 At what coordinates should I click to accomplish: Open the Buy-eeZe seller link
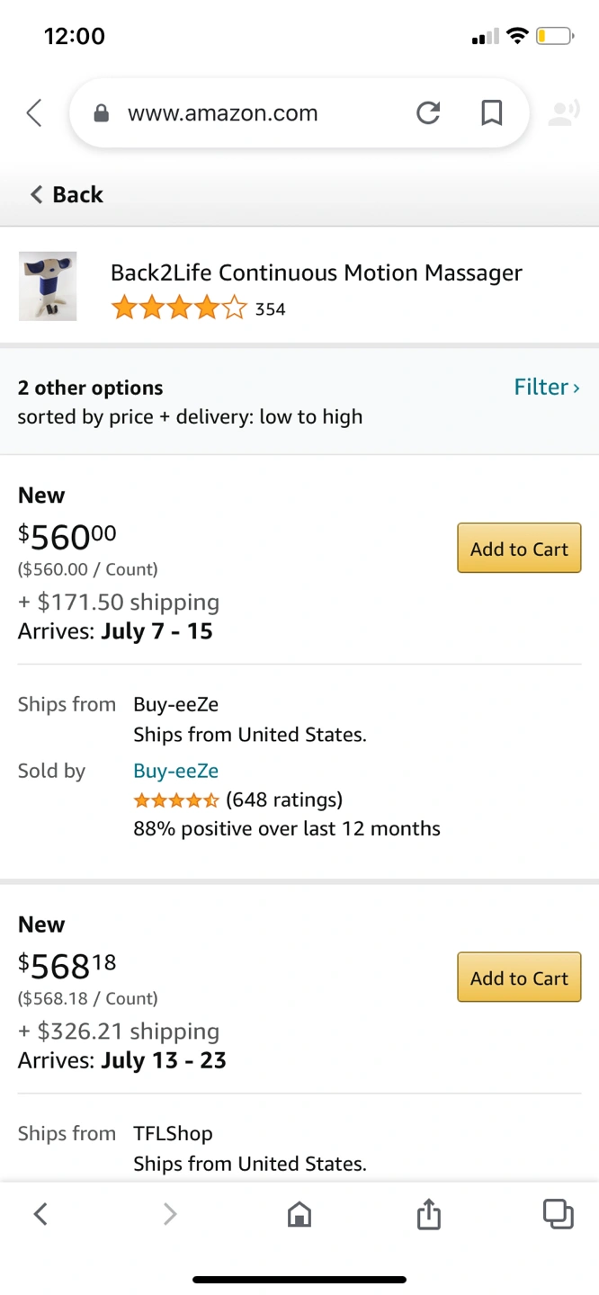[176, 771]
